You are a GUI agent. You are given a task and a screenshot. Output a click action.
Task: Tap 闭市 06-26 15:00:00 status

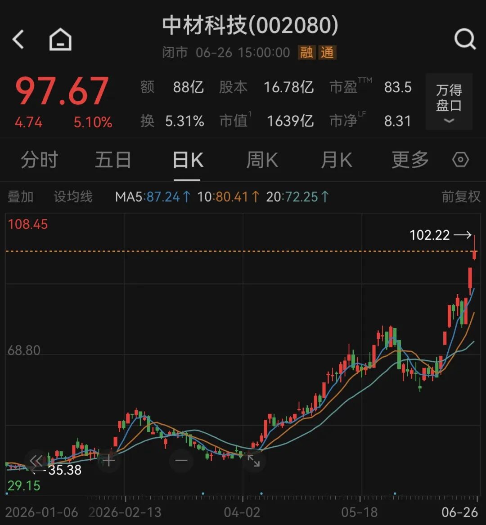tap(226, 53)
